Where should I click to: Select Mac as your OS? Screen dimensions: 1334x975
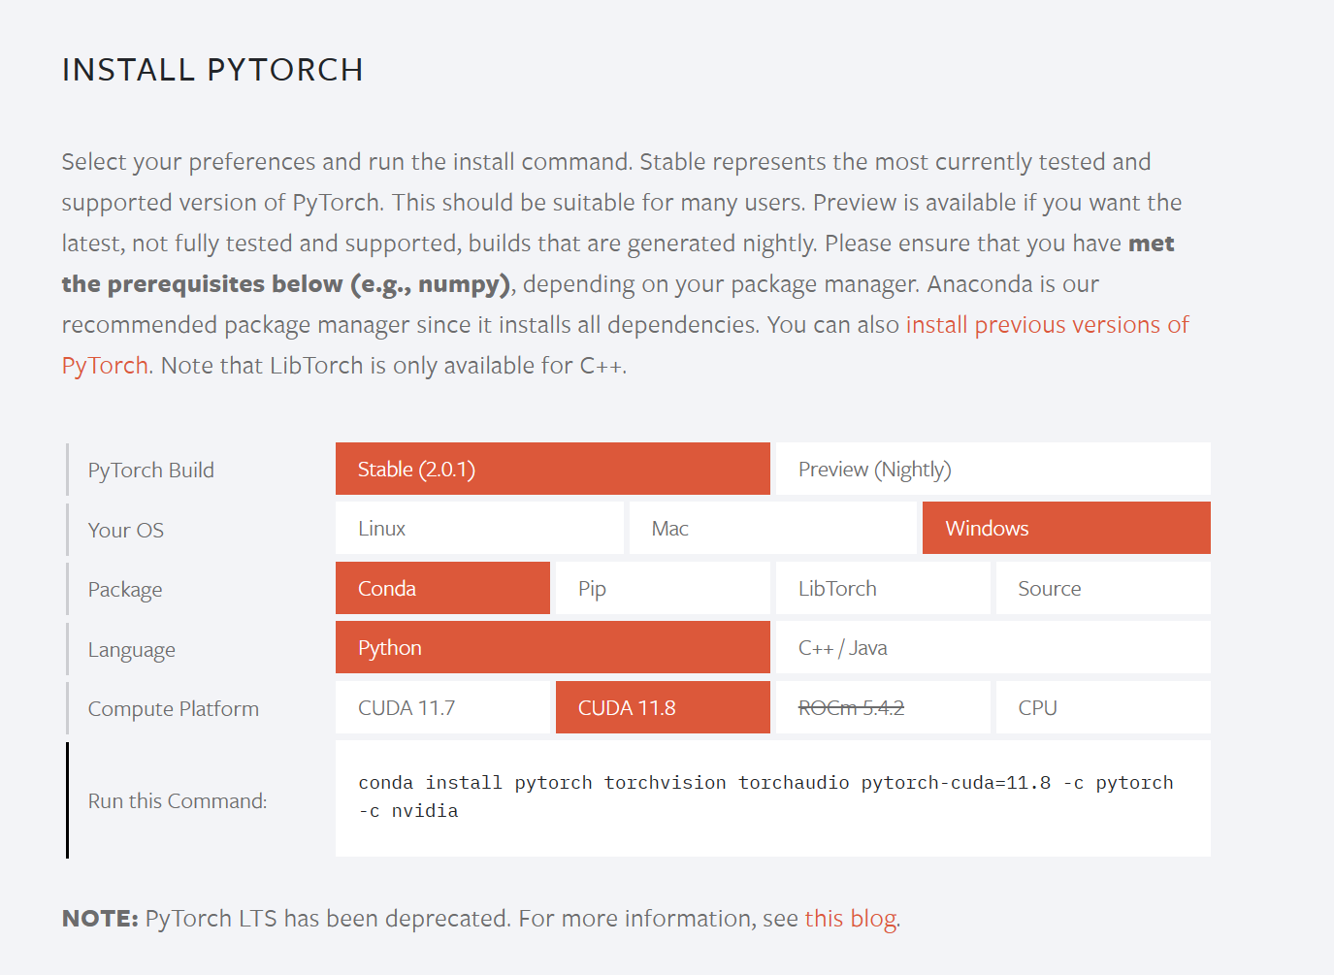tap(772, 528)
